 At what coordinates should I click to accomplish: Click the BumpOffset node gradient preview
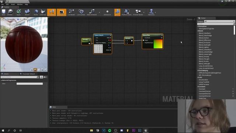click(x=158, y=44)
